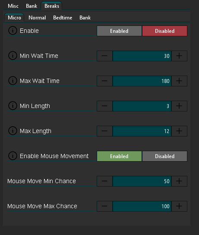Click the Max Wait Time info icon
This screenshot has height=235, width=199.
pos(13,81)
